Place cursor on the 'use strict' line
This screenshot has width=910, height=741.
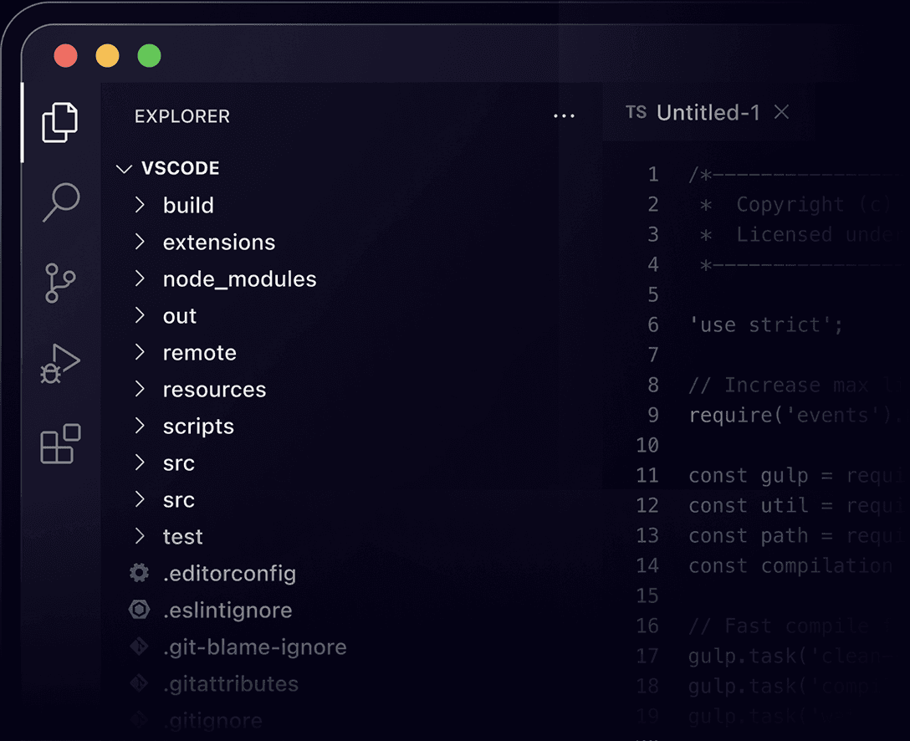pos(765,325)
